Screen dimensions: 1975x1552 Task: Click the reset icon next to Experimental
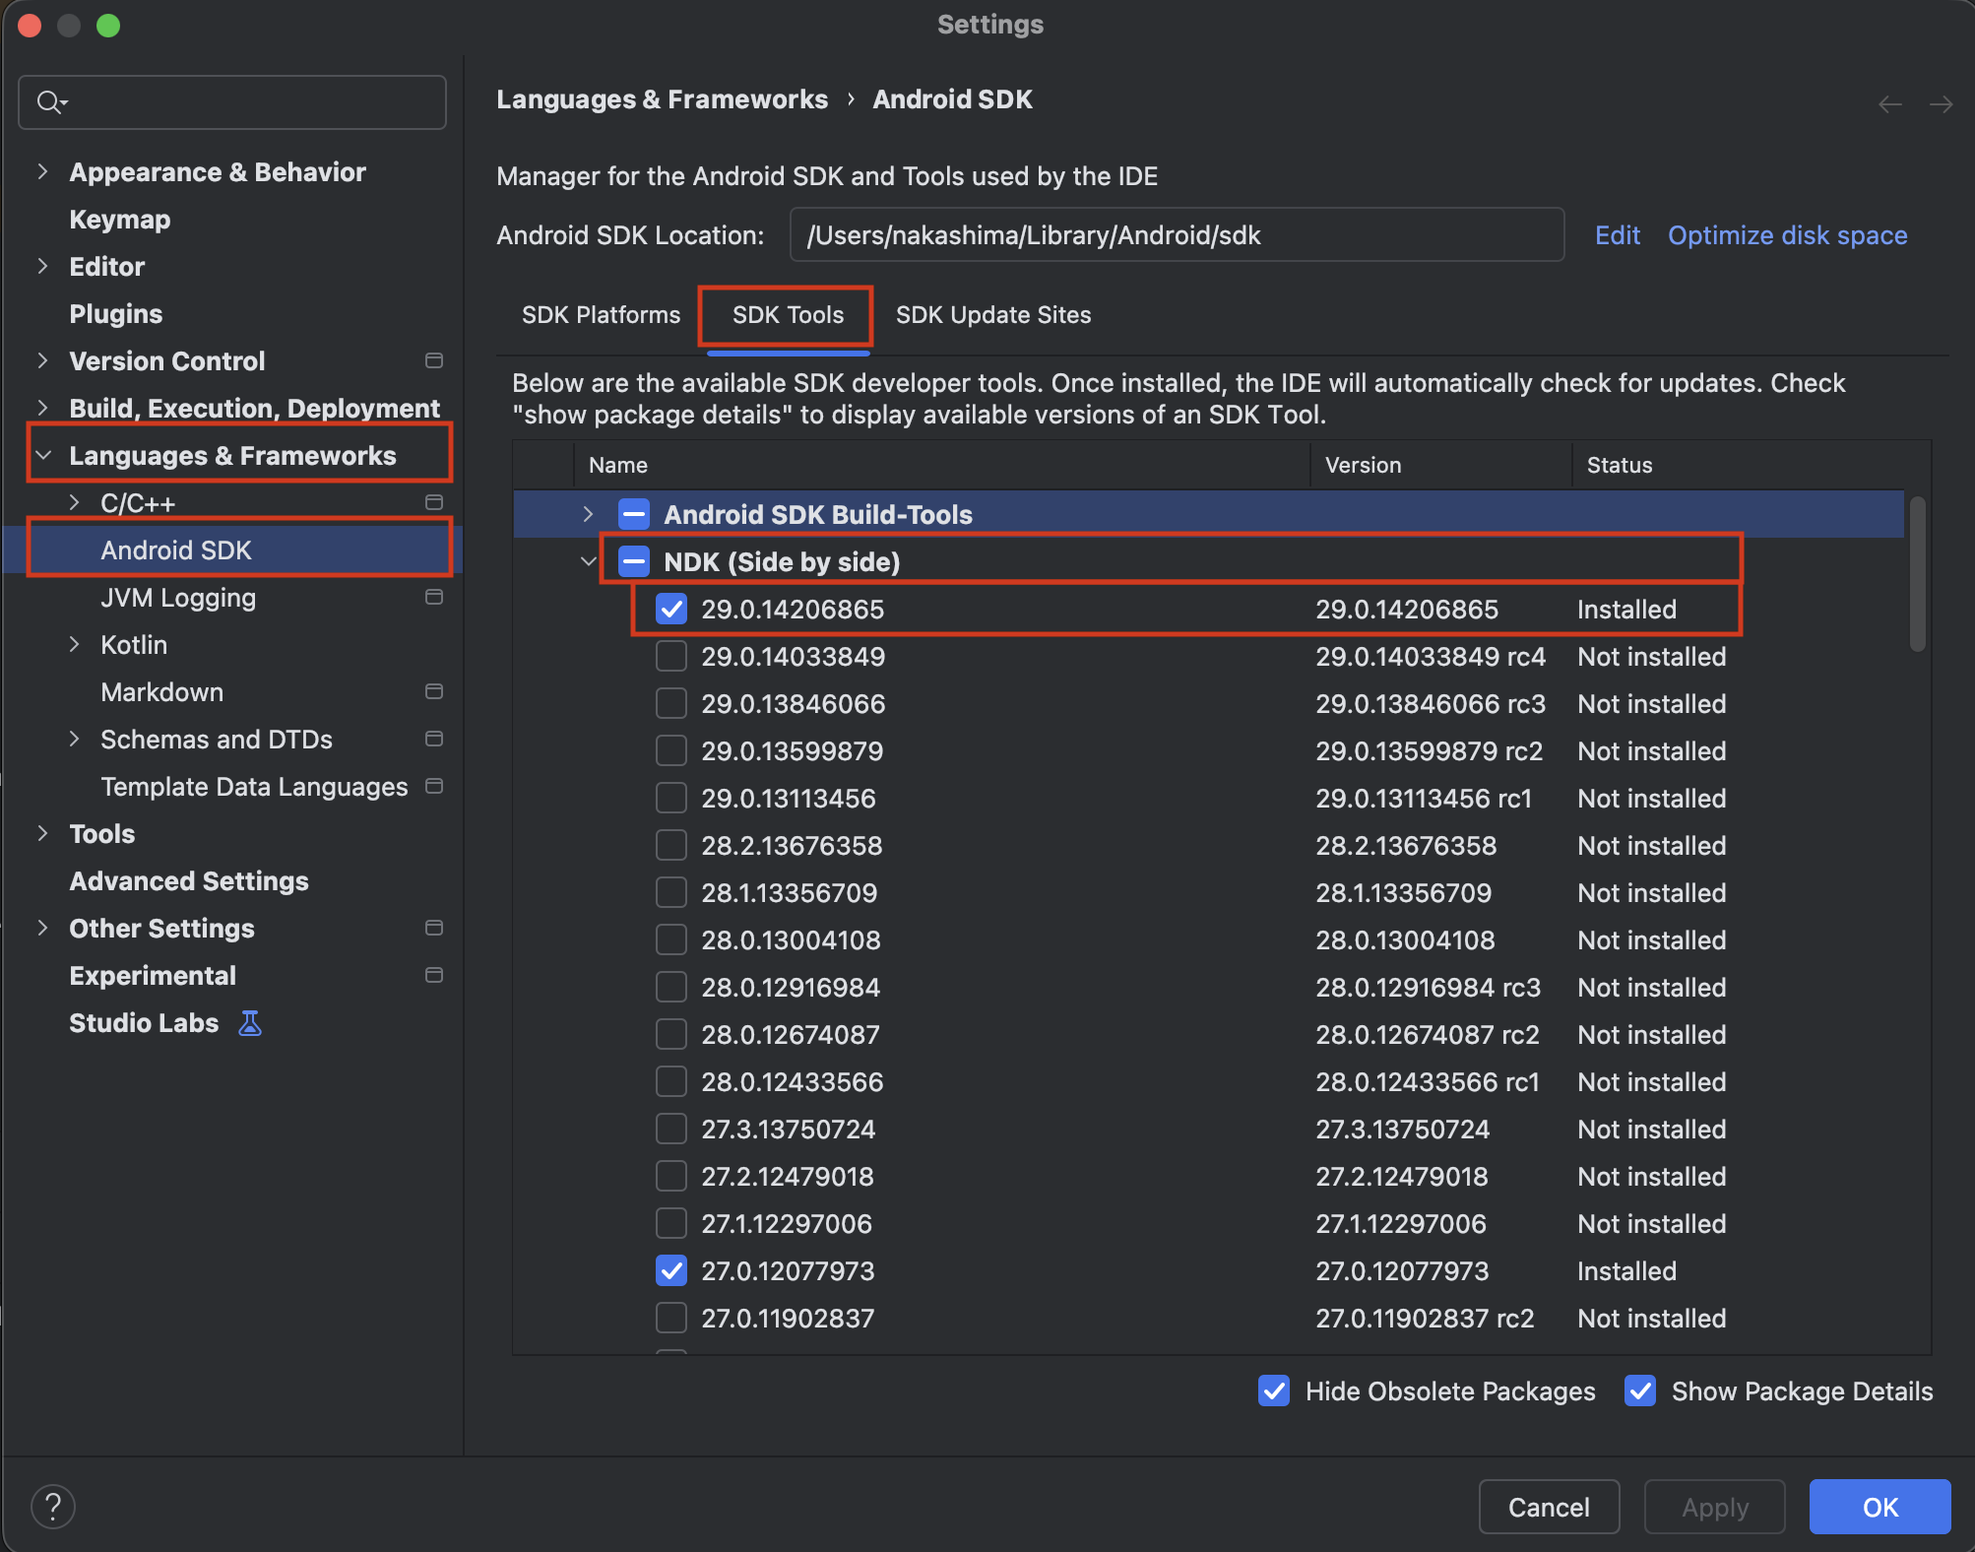point(433,975)
